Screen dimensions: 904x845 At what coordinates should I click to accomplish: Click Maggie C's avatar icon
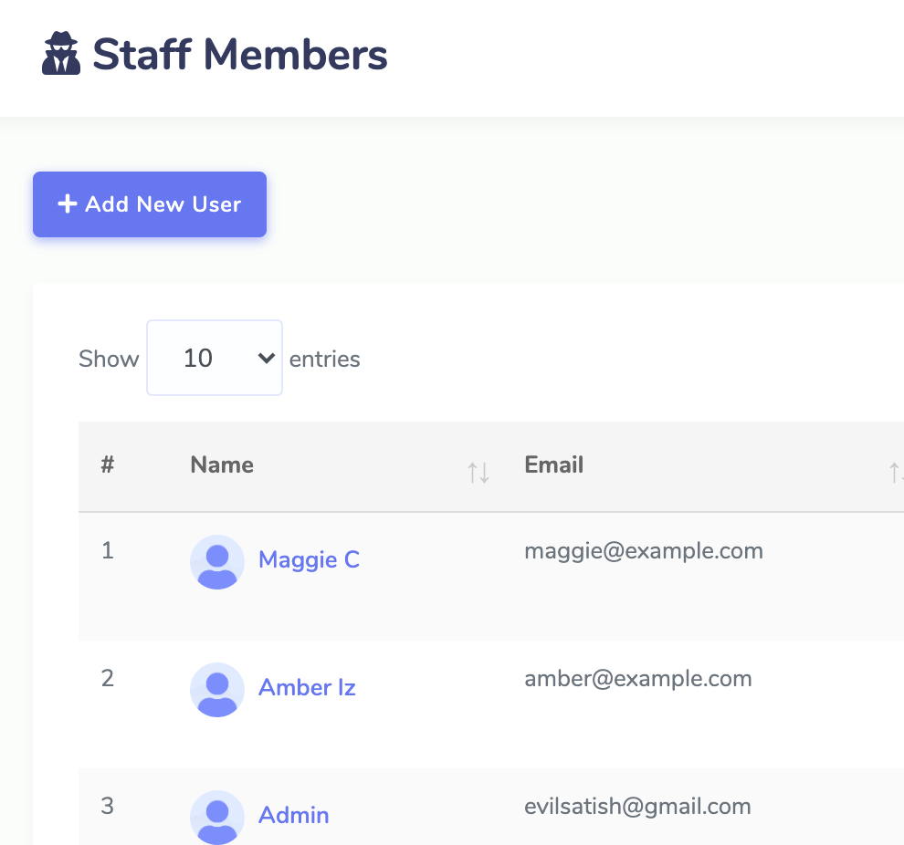(217, 561)
